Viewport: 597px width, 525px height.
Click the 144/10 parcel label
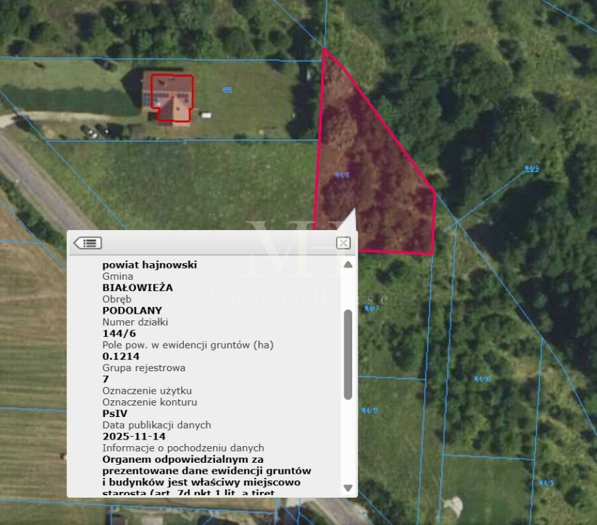click(482, 379)
